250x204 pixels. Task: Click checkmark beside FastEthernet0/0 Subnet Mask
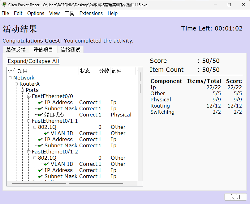point(40,108)
